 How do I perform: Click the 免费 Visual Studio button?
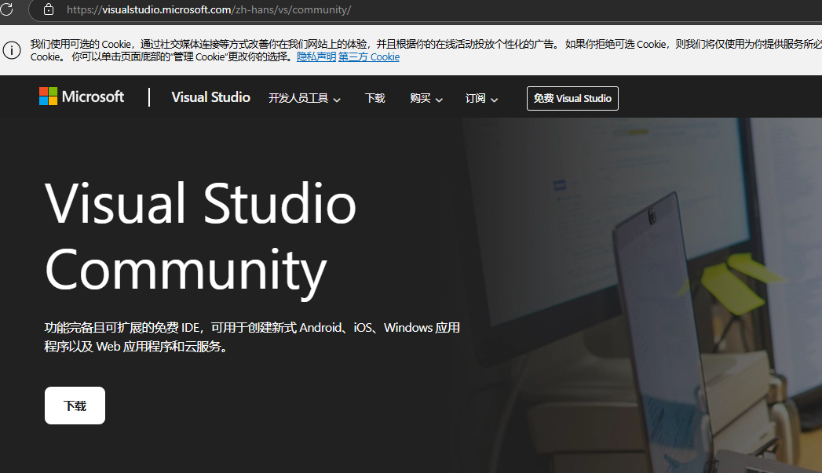(x=572, y=98)
